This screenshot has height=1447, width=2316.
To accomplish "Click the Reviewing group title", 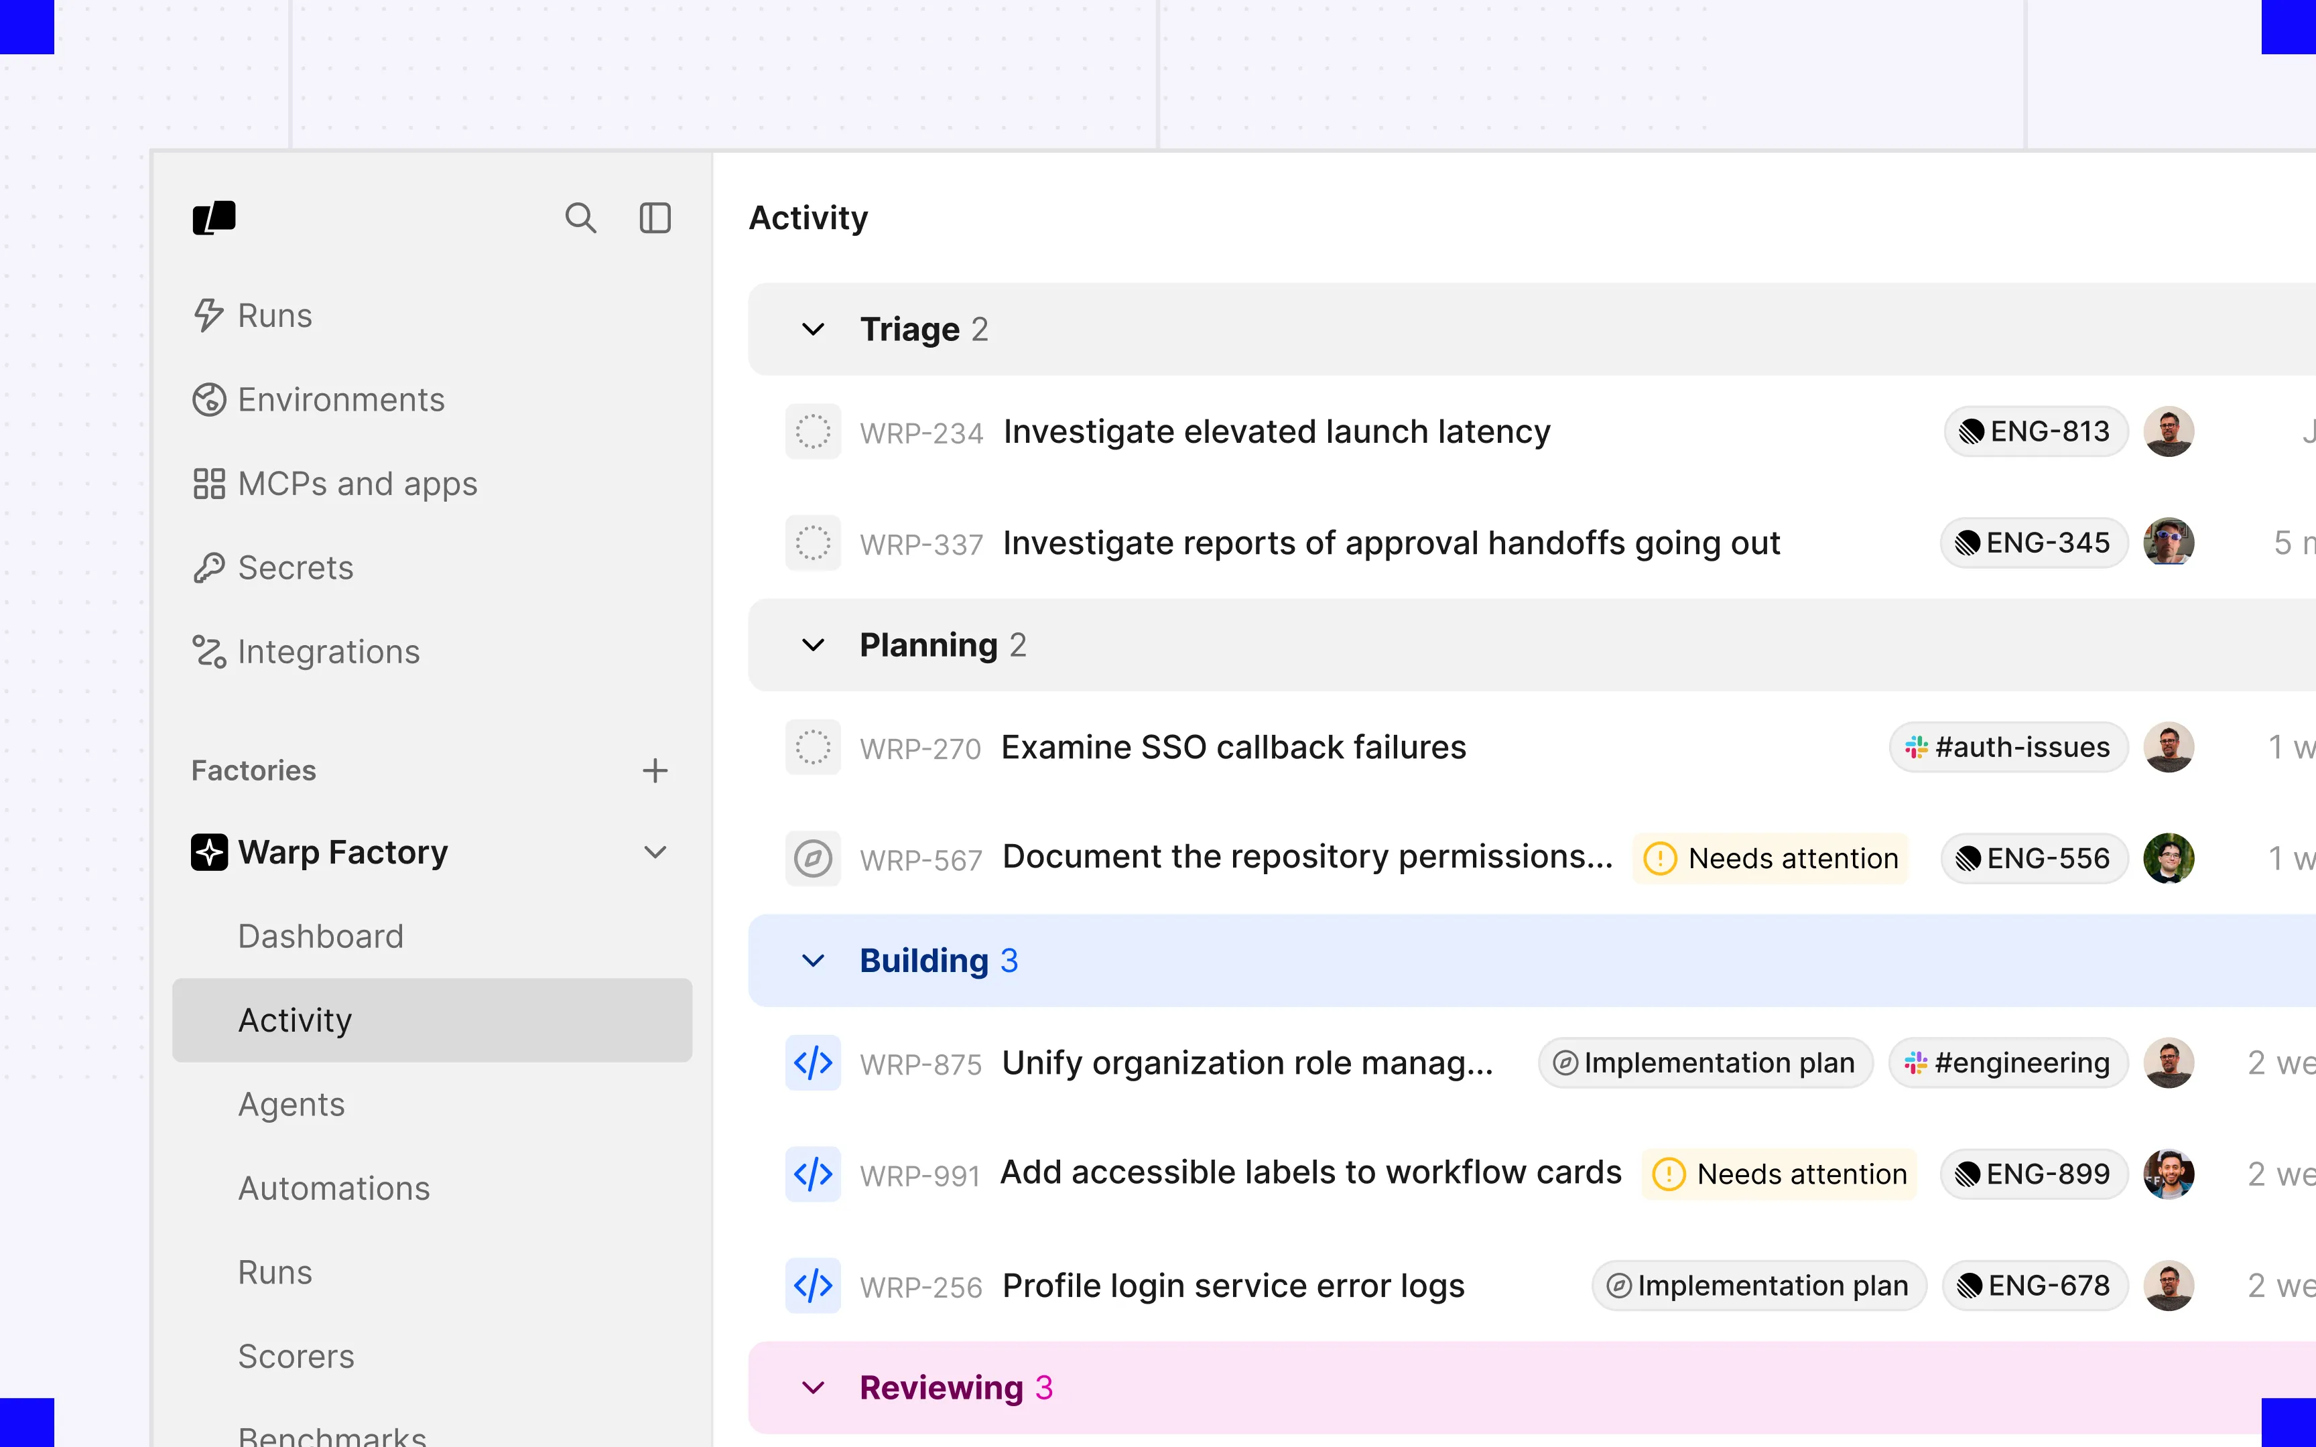I will point(941,1387).
